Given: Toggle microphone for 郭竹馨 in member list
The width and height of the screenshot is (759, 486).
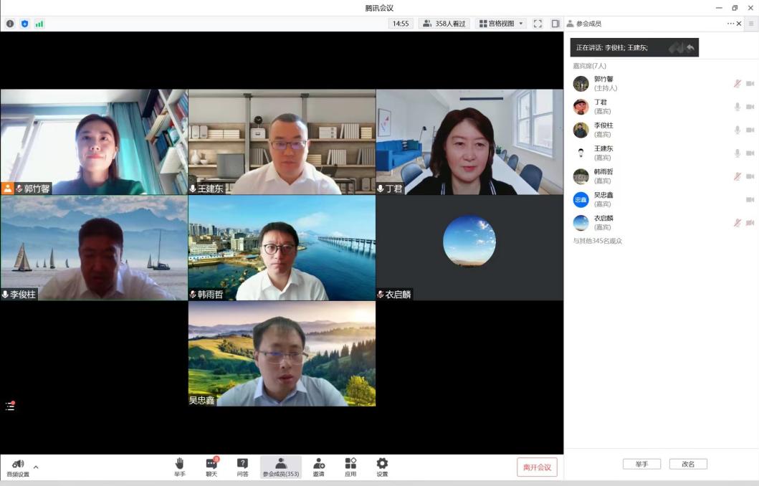Looking at the screenshot, I should click(737, 84).
